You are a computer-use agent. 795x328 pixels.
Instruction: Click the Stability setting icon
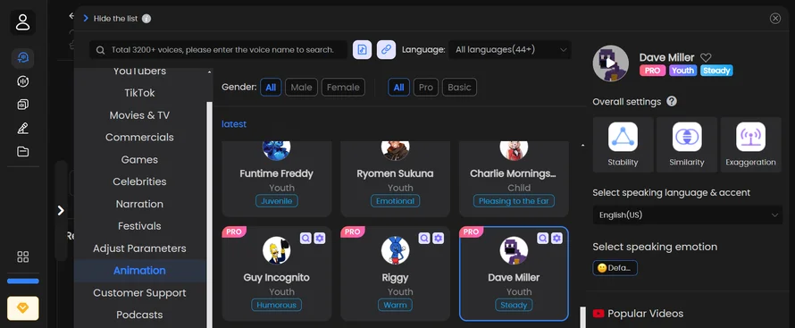(623, 137)
